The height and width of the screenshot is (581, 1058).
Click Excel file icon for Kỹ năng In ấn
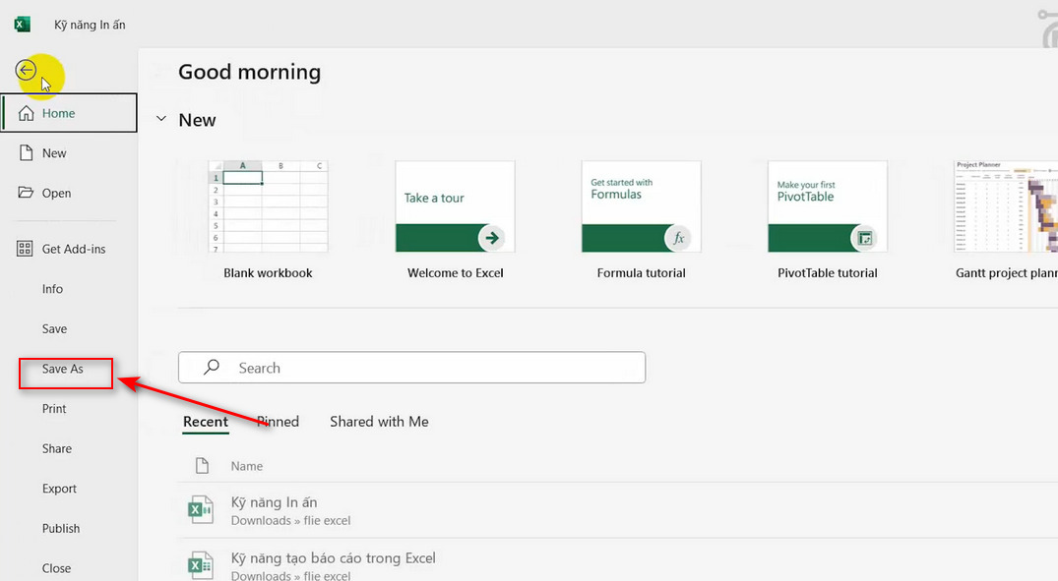coord(200,510)
